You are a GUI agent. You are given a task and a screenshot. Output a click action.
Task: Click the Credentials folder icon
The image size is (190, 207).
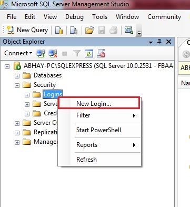[x=37, y=114]
